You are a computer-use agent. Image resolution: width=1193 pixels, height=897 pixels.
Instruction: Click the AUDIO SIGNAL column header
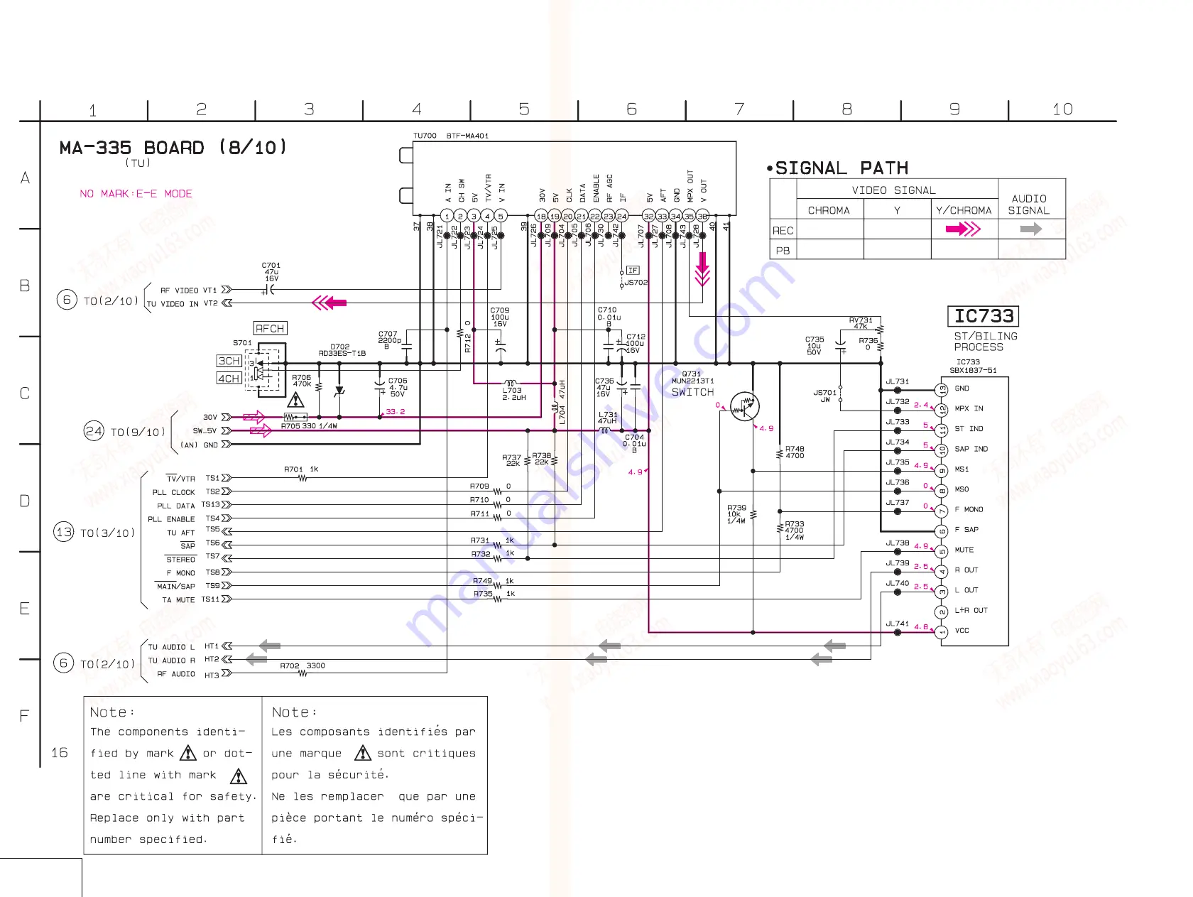pyautogui.click(x=1029, y=205)
